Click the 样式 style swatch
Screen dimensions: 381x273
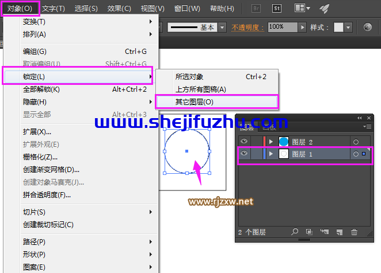pyautogui.click(x=340, y=27)
